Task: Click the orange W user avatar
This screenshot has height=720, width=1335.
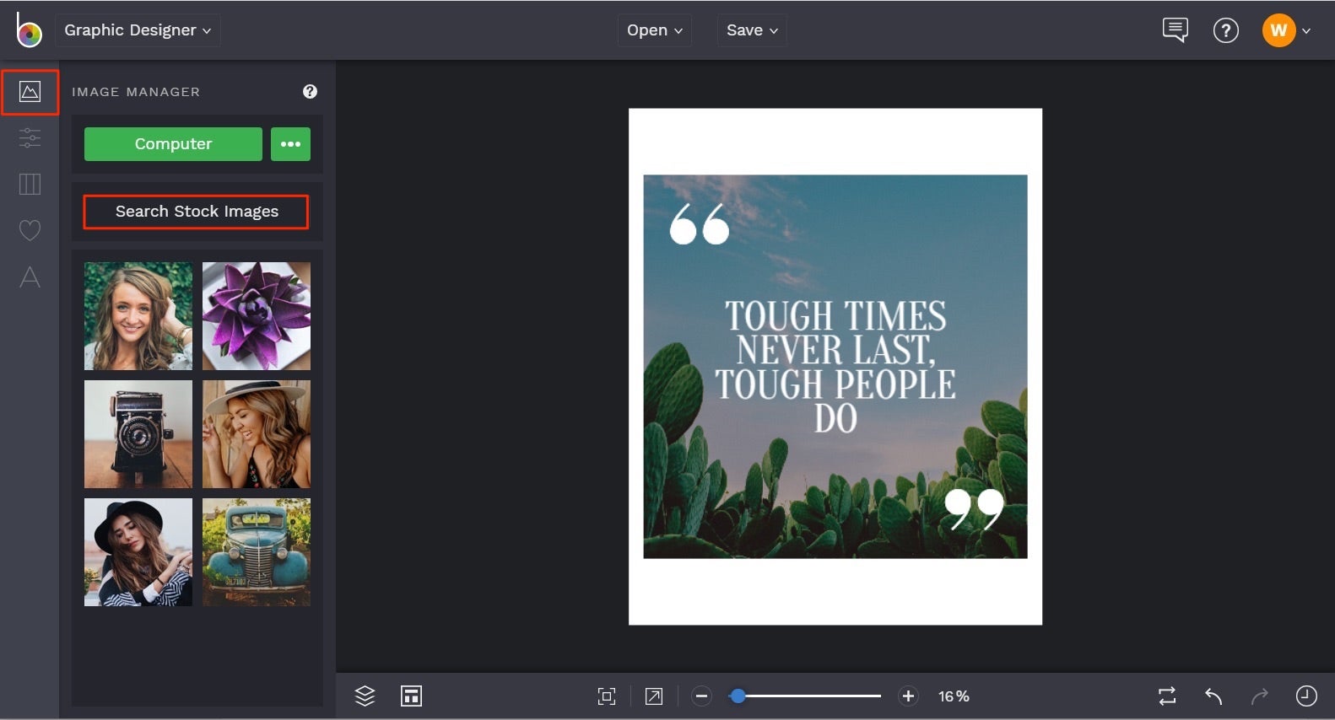Action: tap(1278, 30)
